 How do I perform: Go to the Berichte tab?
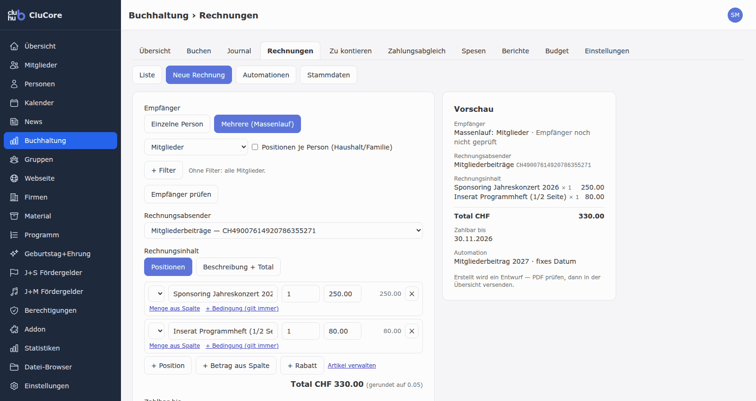(515, 51)
